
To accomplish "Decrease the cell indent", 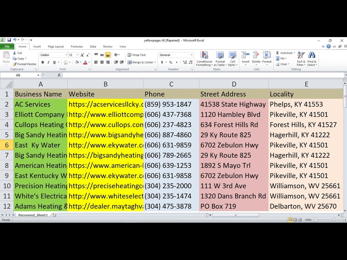I will (116, 62).
